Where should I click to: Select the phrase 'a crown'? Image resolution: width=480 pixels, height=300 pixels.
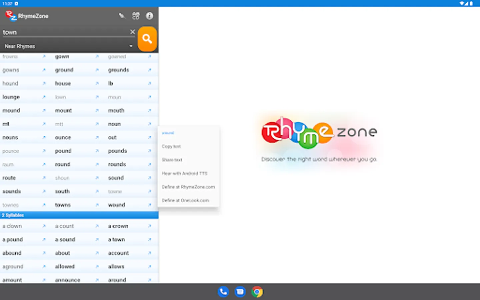[x=118, y=226]
